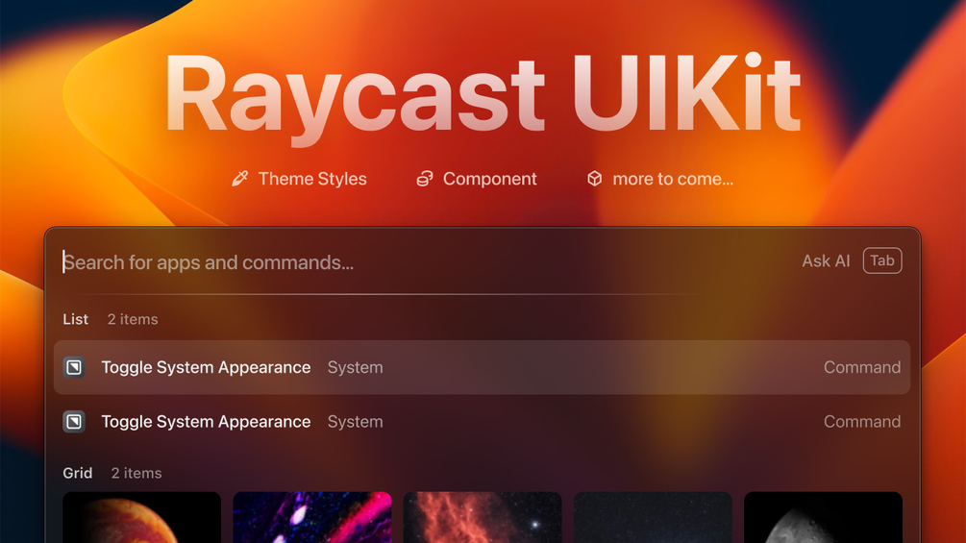This screenshot has width=966, height=543.
Task: Click the List section header
Action: pyautogui.click(x=75, y=319)
